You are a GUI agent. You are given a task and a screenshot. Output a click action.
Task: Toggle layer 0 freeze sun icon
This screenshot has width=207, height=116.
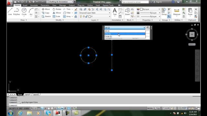click(x=84, y=16)
